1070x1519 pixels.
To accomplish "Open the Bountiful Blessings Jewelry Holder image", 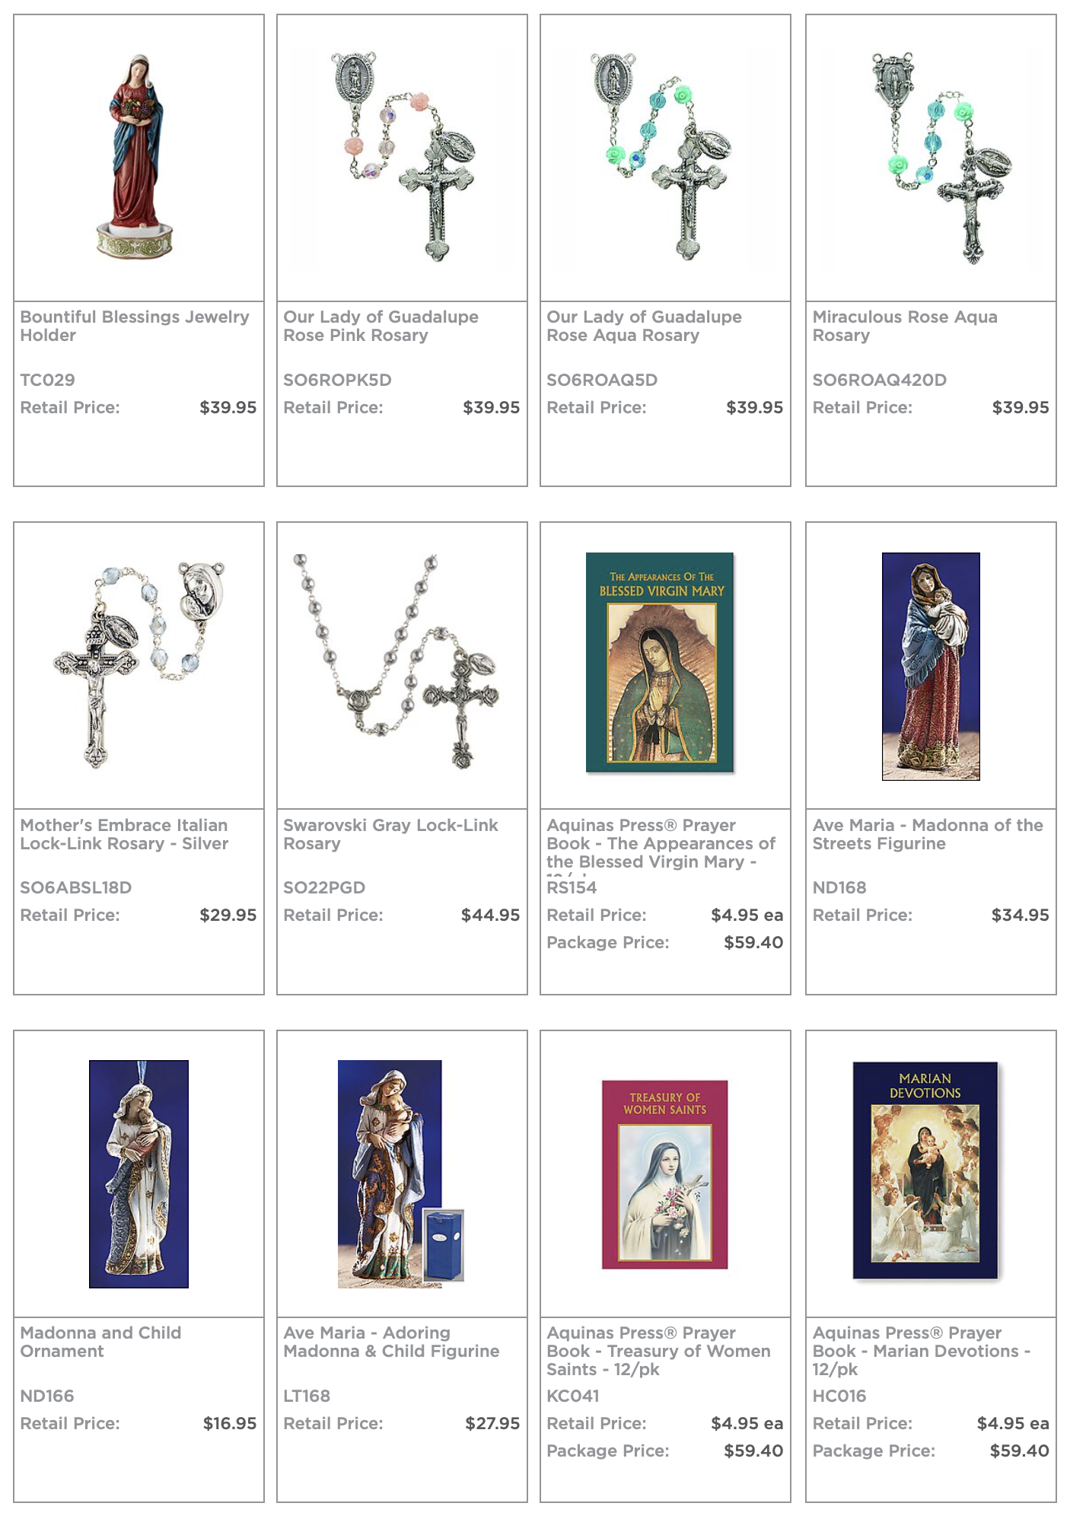I will tap(134, 157).
